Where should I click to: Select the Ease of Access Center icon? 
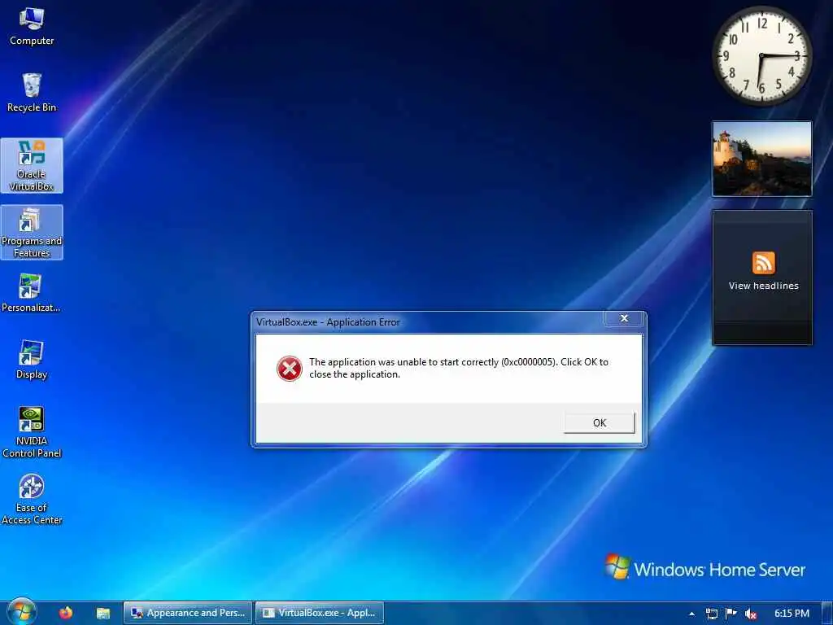click(32, 500)
